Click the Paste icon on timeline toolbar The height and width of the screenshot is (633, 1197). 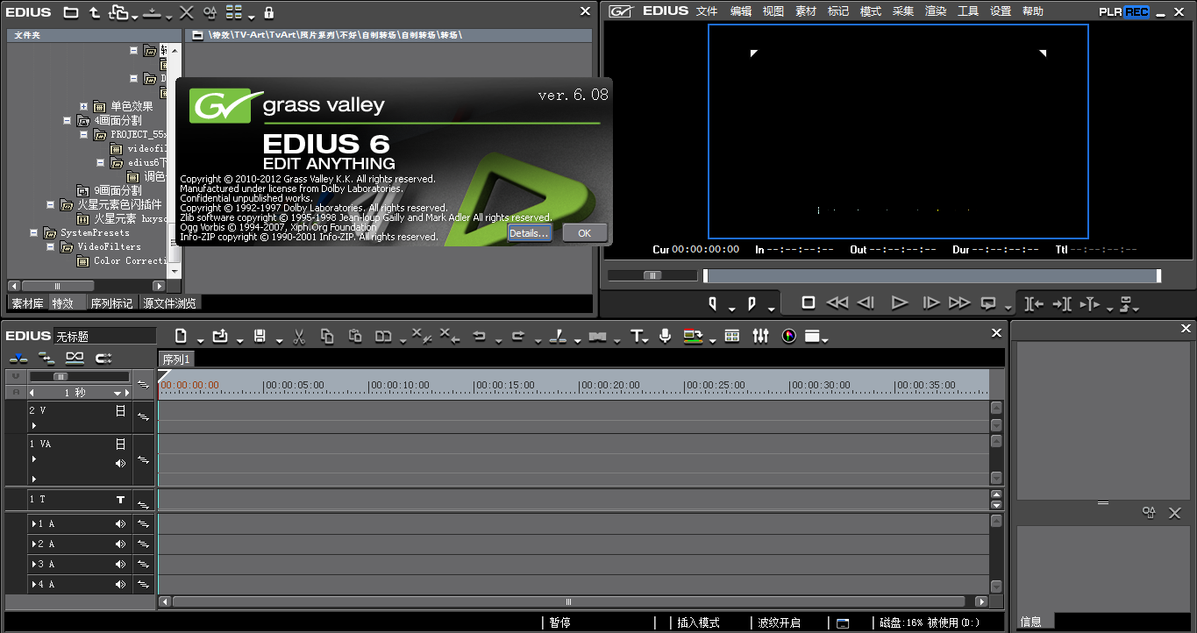(355, 336)
